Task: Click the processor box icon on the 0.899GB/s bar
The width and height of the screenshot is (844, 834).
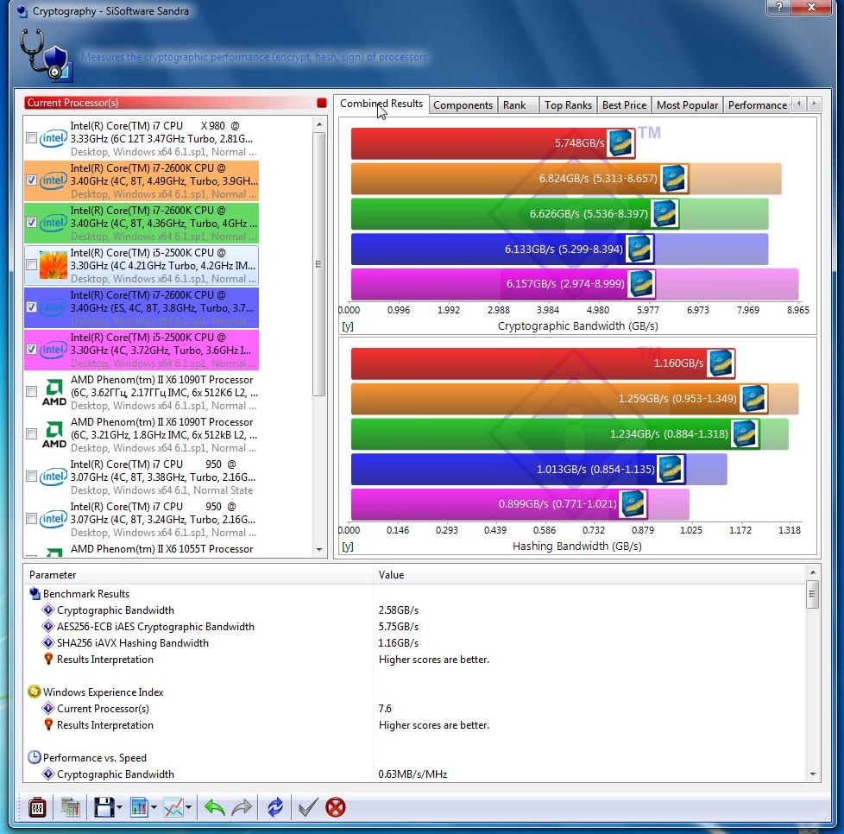Action: point(633,504)
